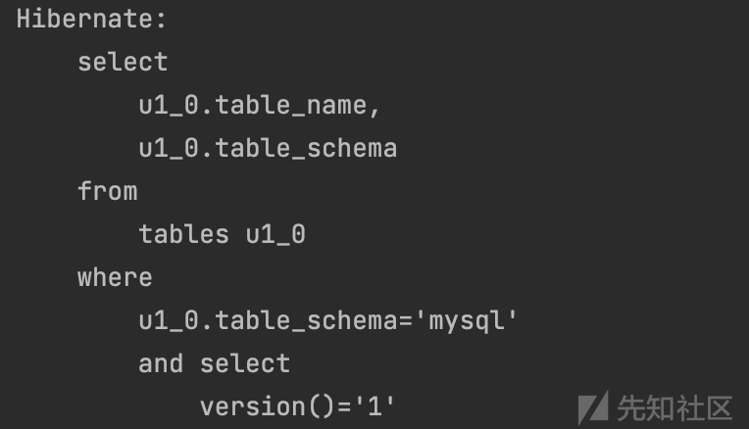This screenshot has width=749, height=429.
Task: Click u1_0.table_schema in the select list
Action: (268, 149)
